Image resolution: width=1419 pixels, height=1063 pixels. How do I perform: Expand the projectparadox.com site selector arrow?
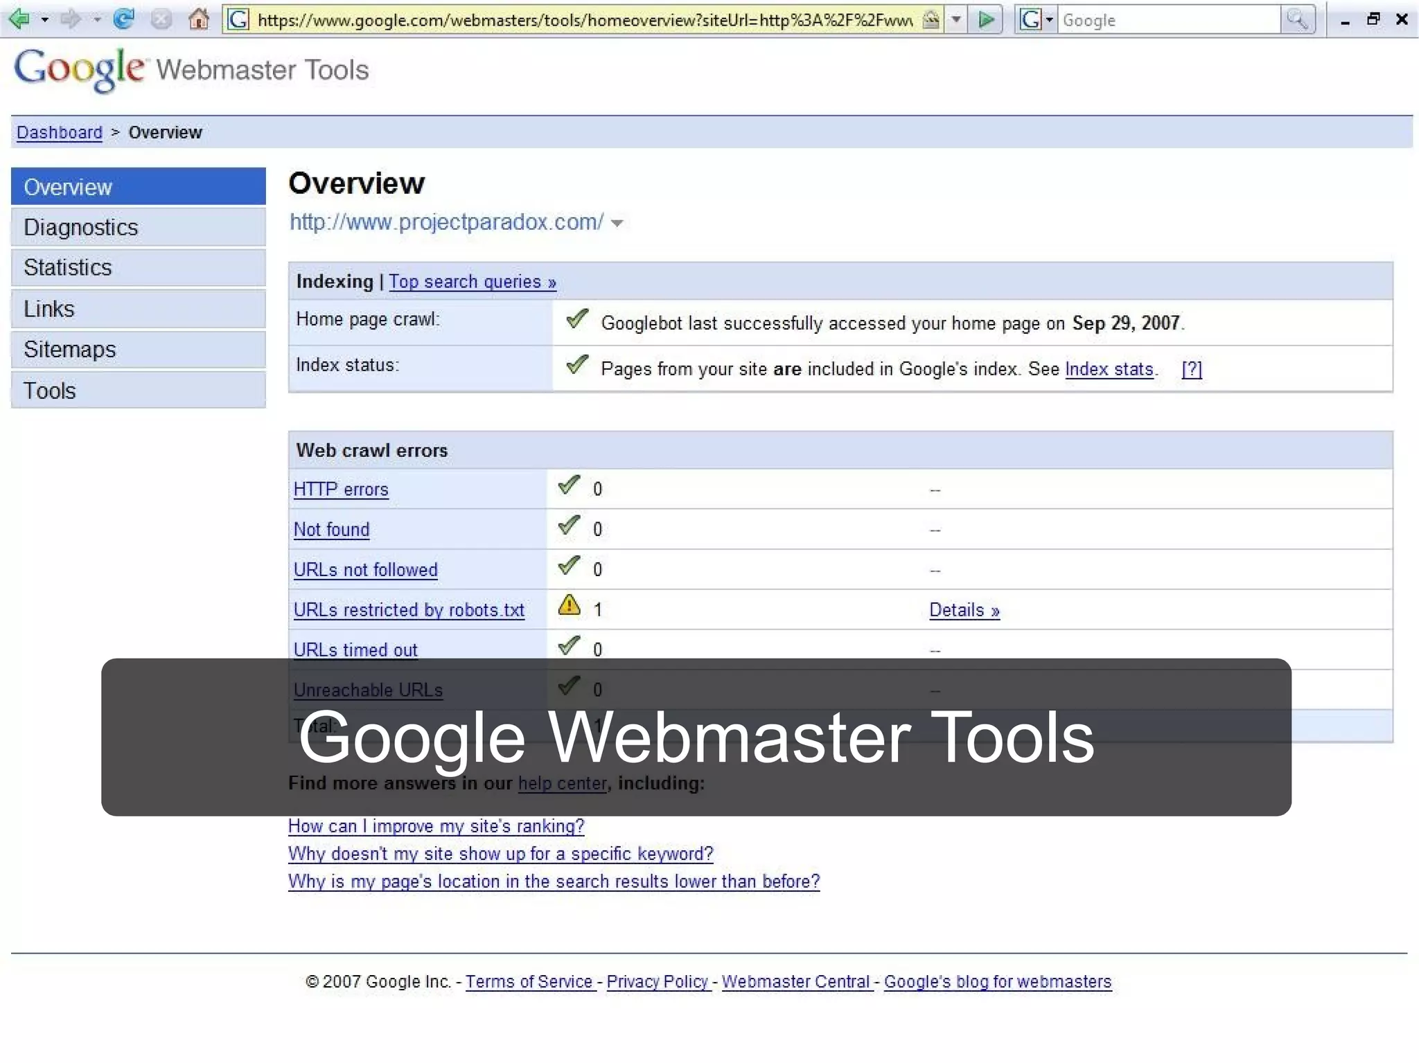coord(617,223)
